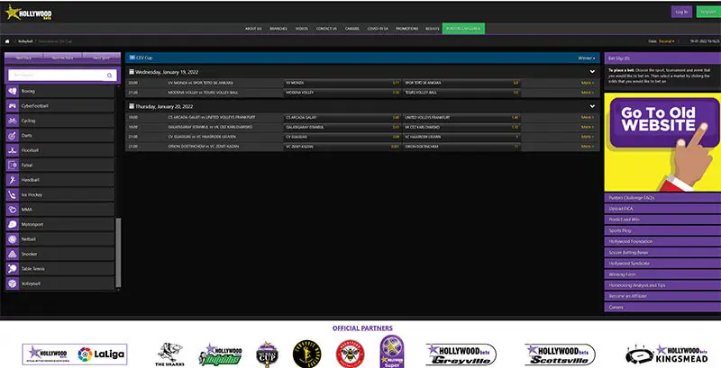Open the Covid-19 SA menu item
721x368 pixels.
point(378,29)
